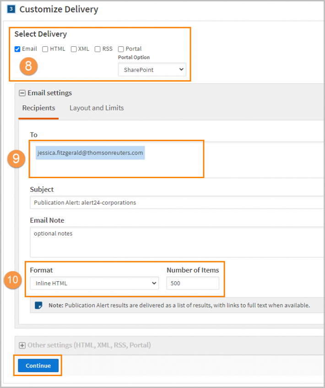The height and width of the screenshot is (388, 325).
Task: Click the orange step 10 callout marker
Action: click(x=13, y=279)
